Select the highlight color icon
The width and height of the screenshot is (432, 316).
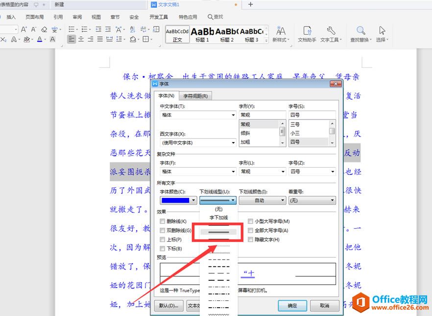[x=27, y=39]
